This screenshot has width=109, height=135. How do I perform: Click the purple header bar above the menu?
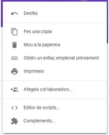pyautogui.click(x=55, y=1)
